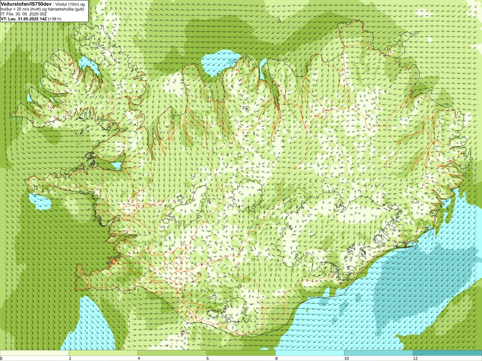Select the 10–12 cyan legend band
Image resolution: width=482 pixels, height=361 pixels.
click(379, 353)
